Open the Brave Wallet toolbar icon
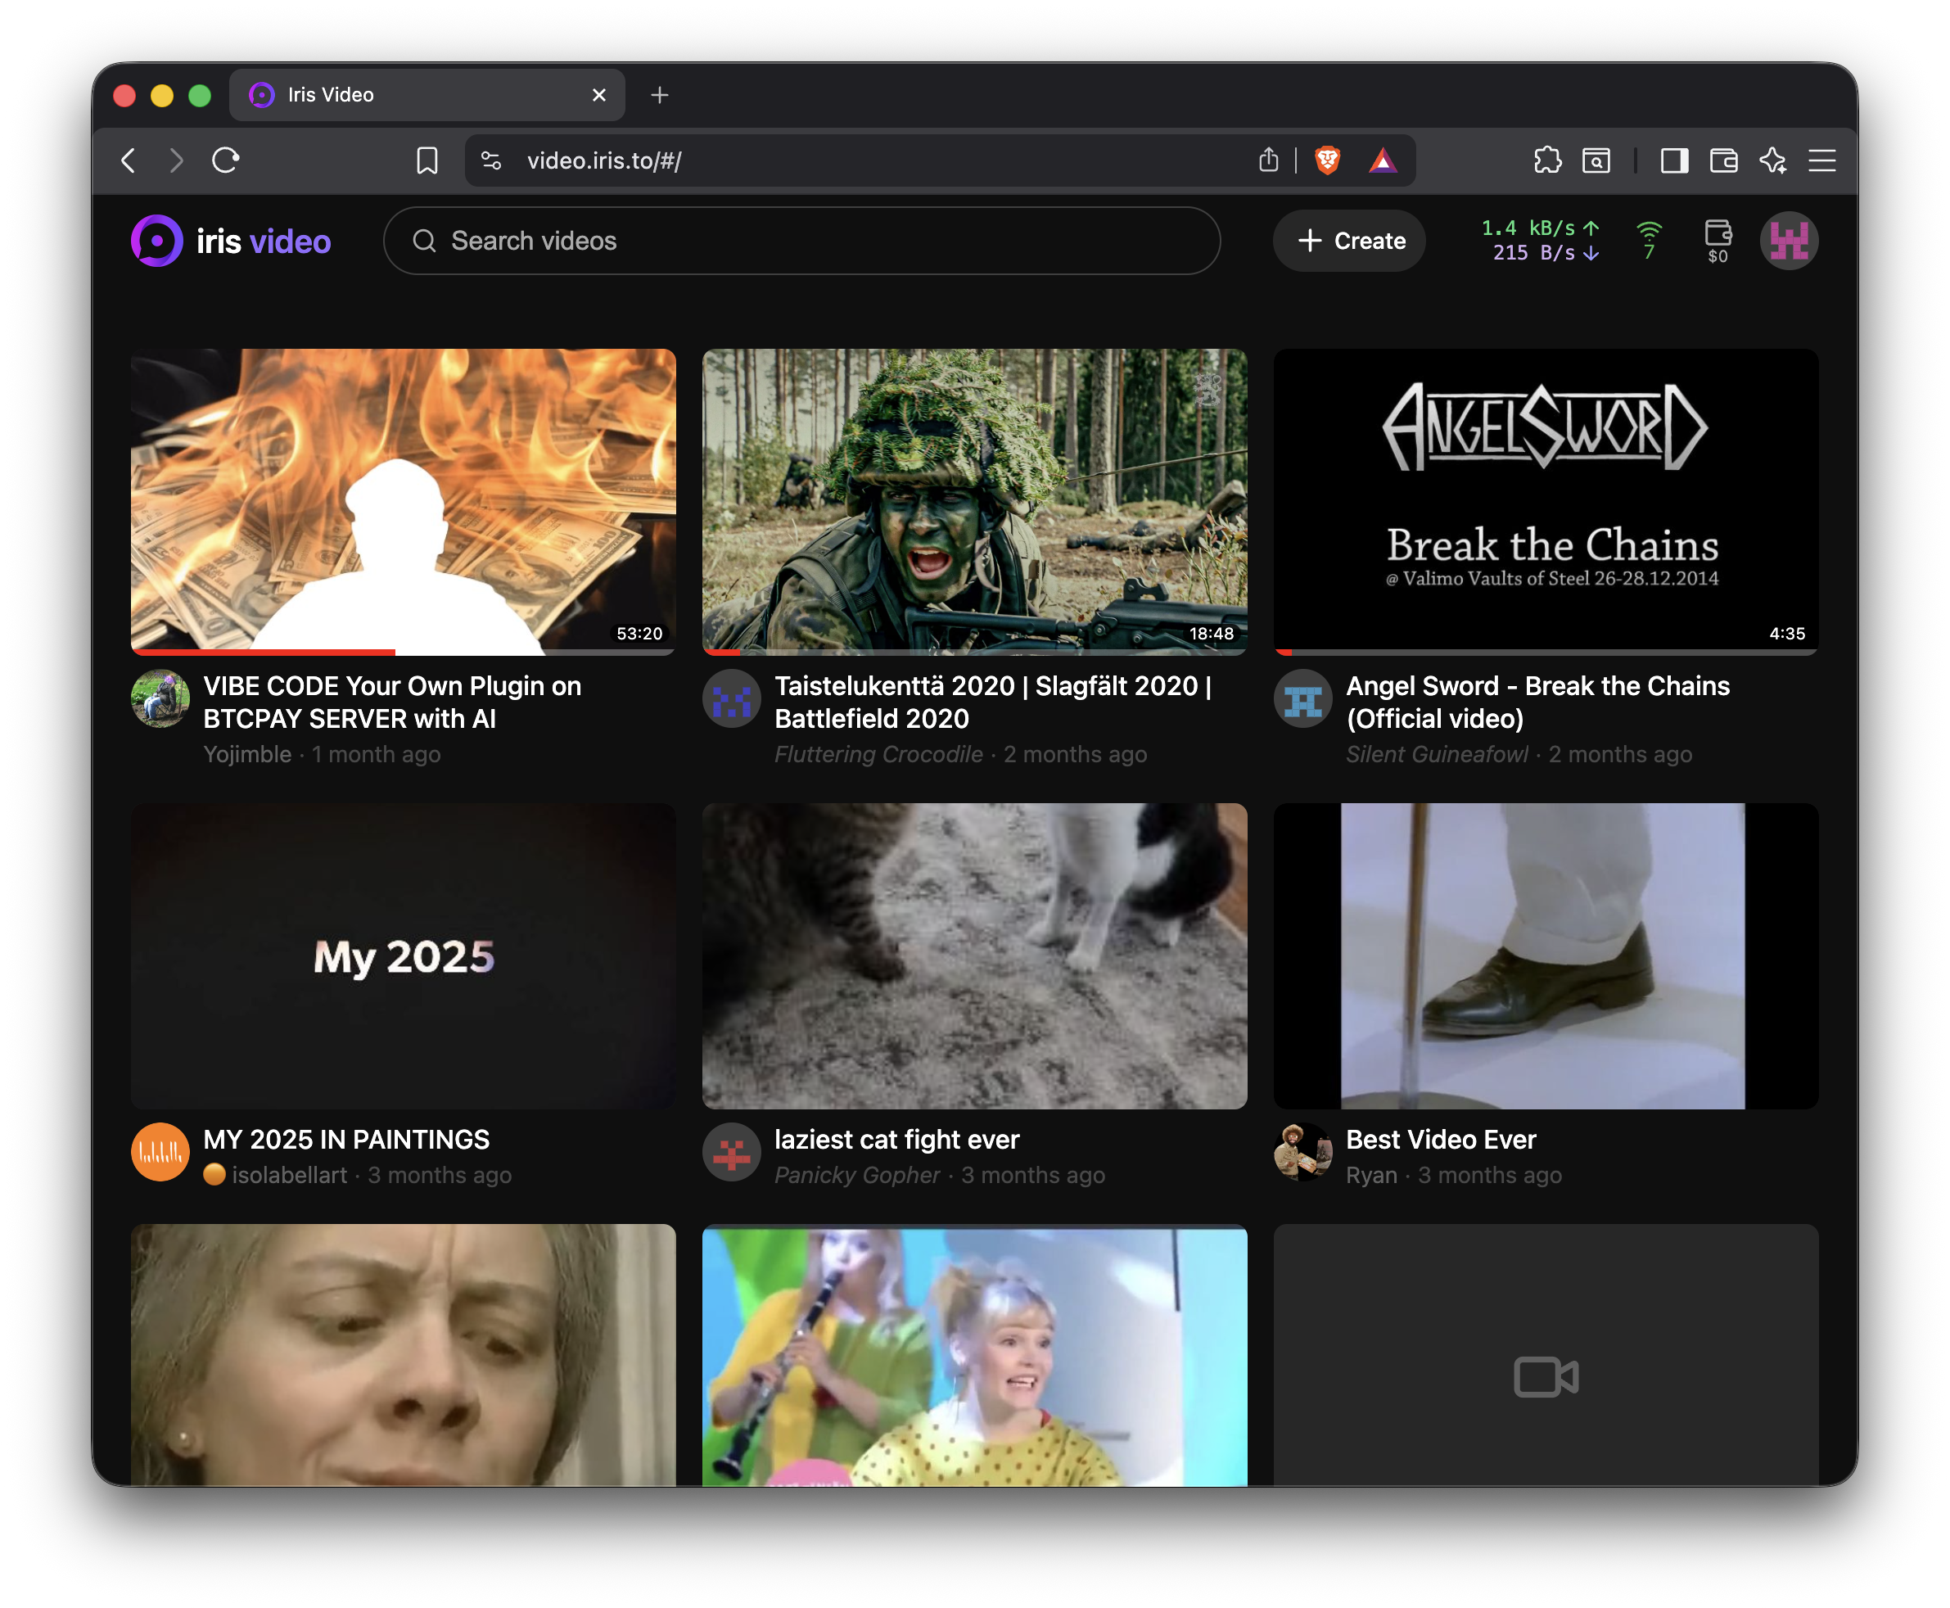Image resolution: width=1950 pixels, height=1608 pixels. 1723,161
